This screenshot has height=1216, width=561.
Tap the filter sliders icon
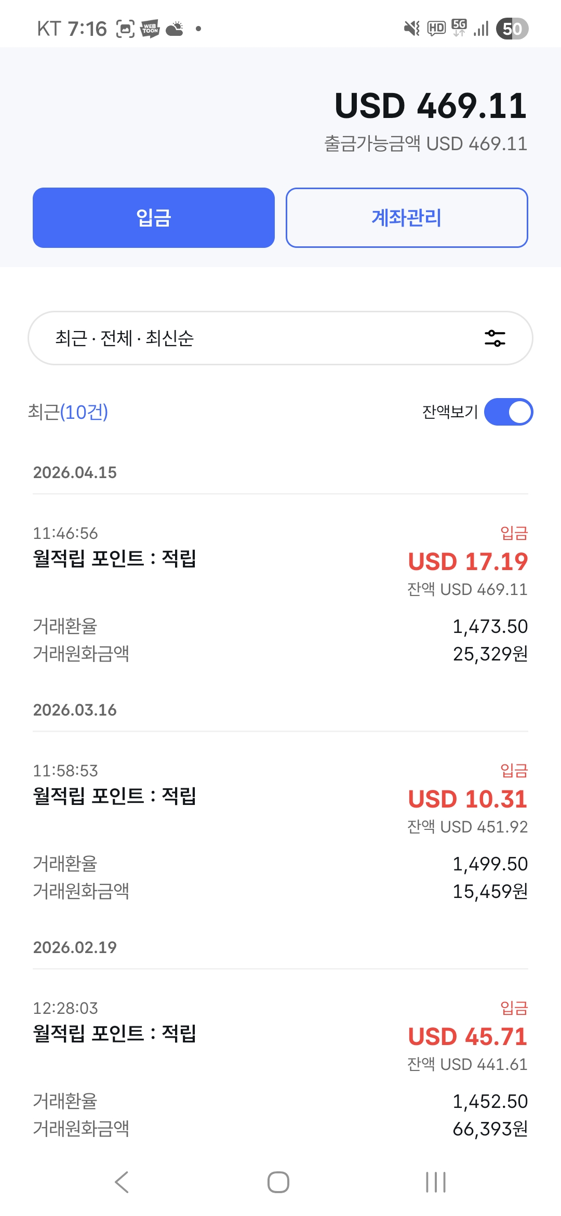495,338
